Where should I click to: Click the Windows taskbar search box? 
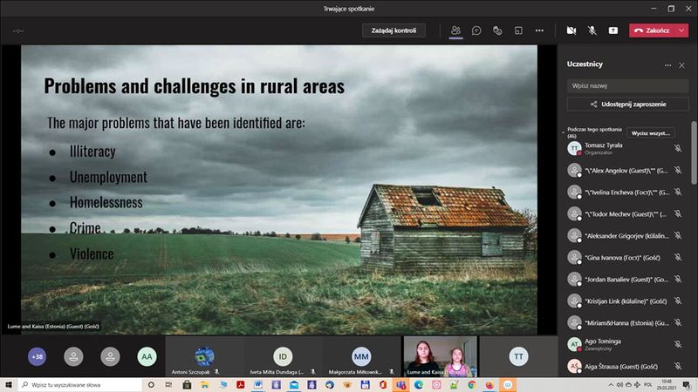(x=80, y=384)
